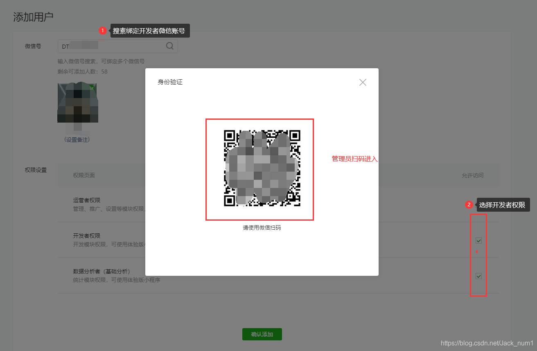Open the 设置备注 link under avatar

coord(77,139)
